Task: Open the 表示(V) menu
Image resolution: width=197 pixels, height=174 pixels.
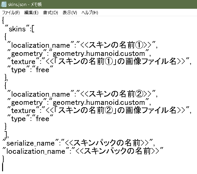Action: coord(70,13)
